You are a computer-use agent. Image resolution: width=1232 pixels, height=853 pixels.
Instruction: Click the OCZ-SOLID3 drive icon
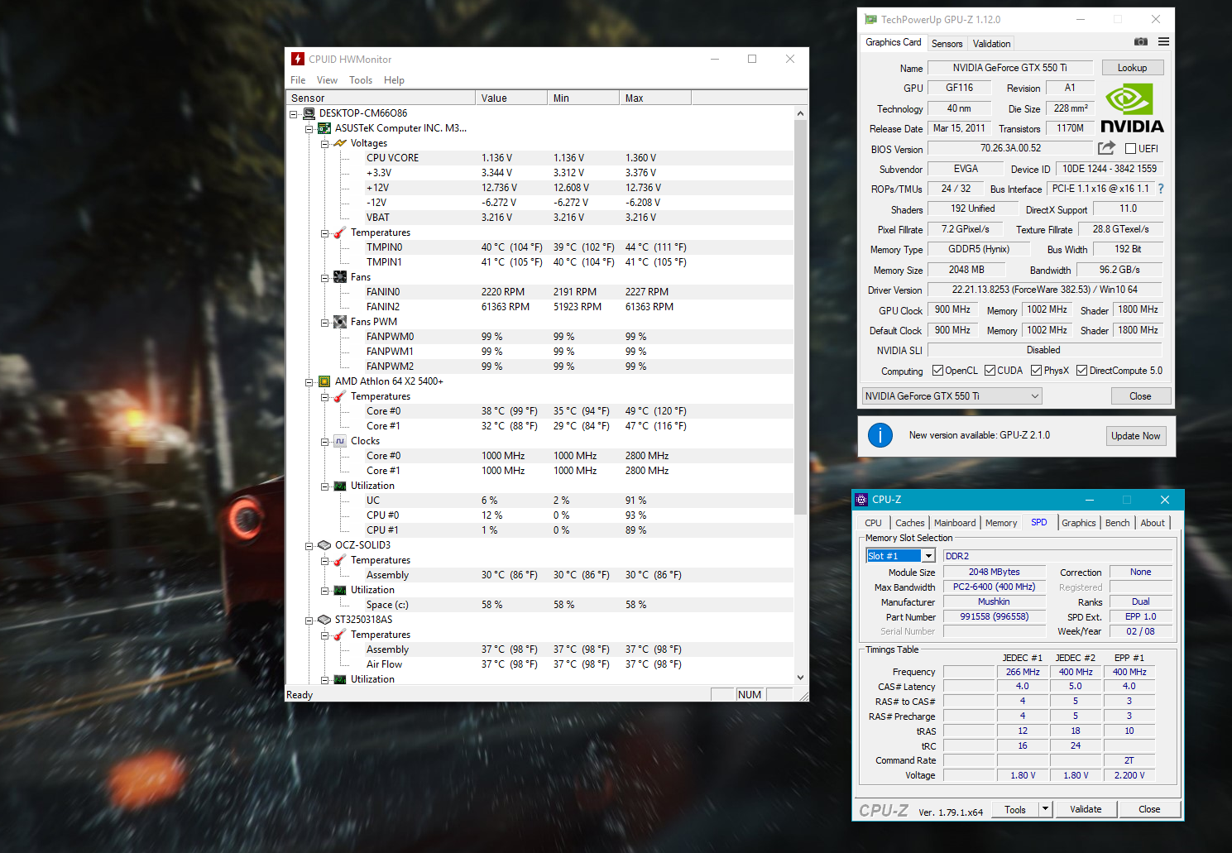pyautogui.click(x=324, y=545)
